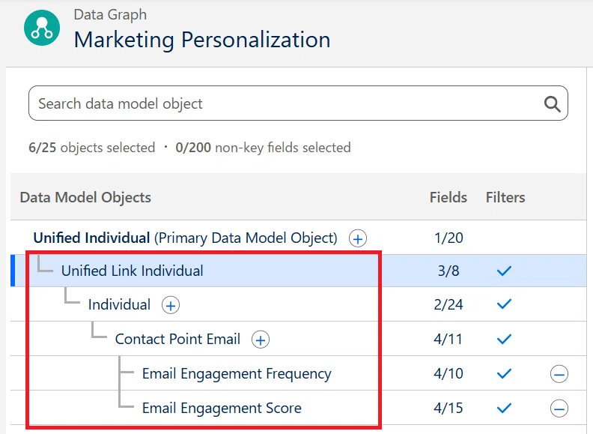Click the 0/200 non-key fields selected text
Screen dimensions: 593x434
(264, 148)
